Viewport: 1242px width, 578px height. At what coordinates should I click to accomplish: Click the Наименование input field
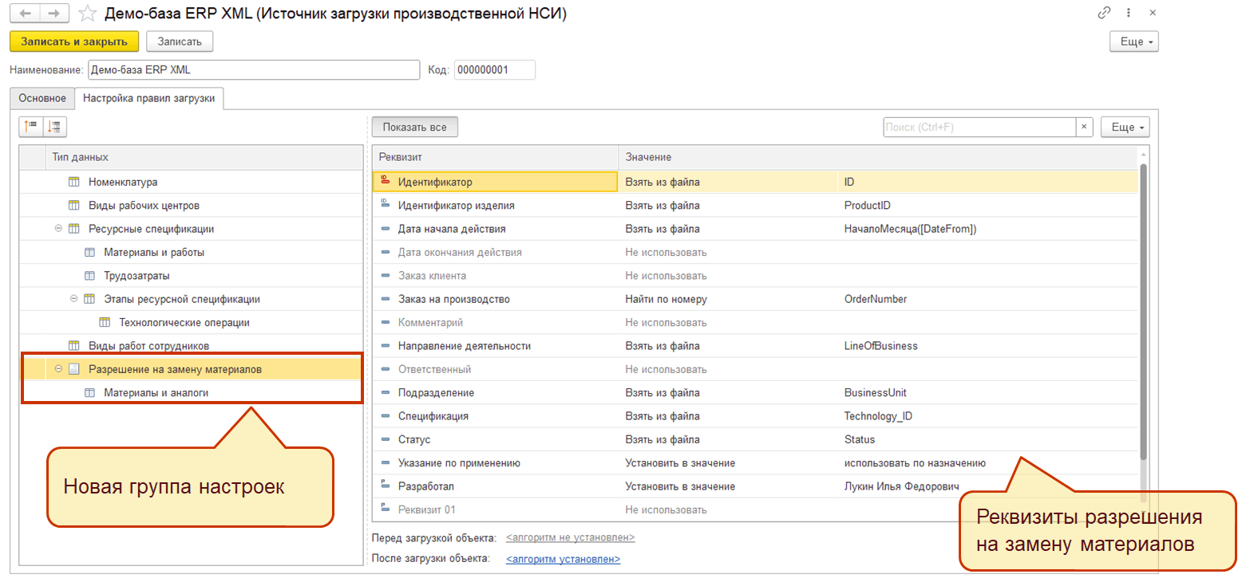[253, 70]
